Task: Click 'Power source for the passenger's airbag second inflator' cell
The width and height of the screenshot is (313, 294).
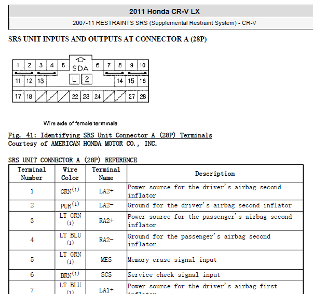Action: [215, 221]
